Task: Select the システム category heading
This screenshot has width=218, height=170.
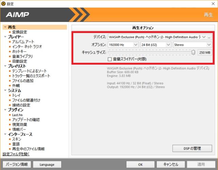Action: click(x=15, y=90)
